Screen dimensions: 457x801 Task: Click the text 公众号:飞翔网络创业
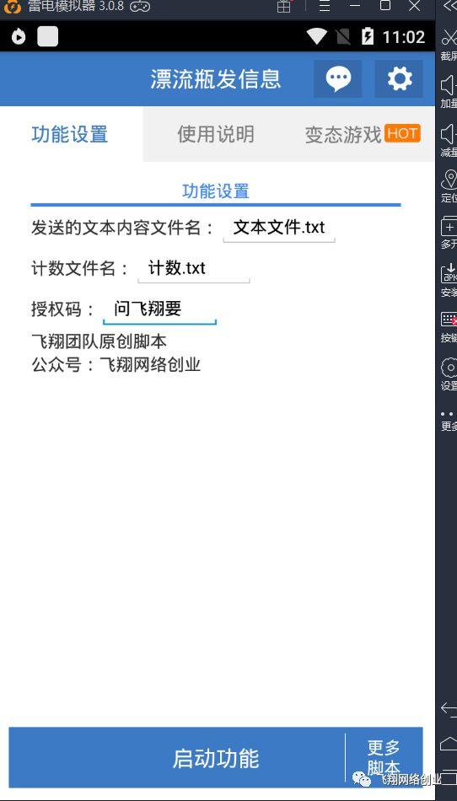[x=116, y=365]
